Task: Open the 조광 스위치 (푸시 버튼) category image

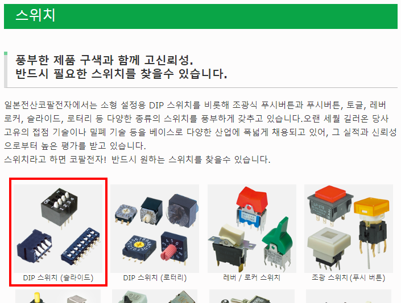Action: [x=349, y=229]
